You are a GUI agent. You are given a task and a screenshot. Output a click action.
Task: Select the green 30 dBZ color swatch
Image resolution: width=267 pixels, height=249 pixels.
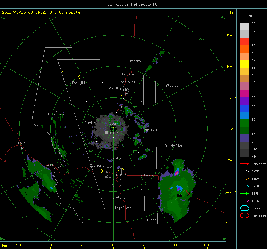244,123
